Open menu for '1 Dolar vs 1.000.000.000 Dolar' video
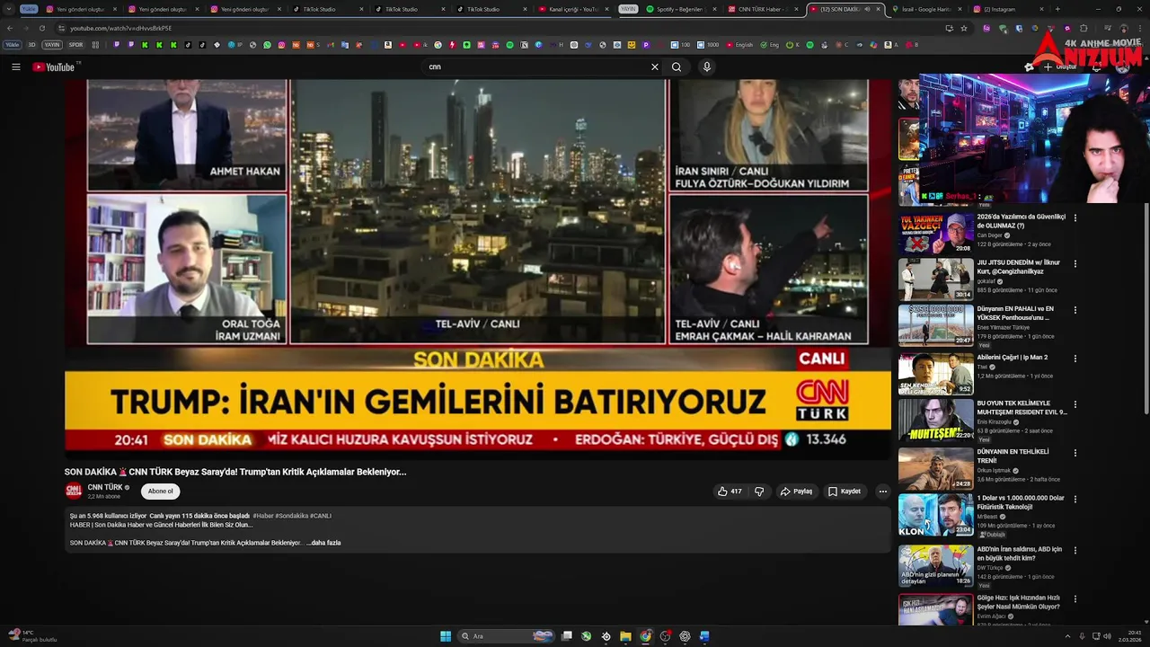Image resolution: width=1150 pixels, height=647 pixels. pyautogui.click(x=1075, y=499)
